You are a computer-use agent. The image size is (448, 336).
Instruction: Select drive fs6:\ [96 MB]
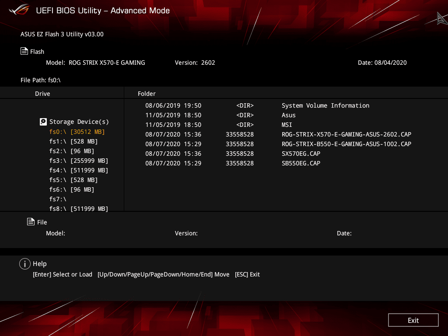(x=72, y=189)
